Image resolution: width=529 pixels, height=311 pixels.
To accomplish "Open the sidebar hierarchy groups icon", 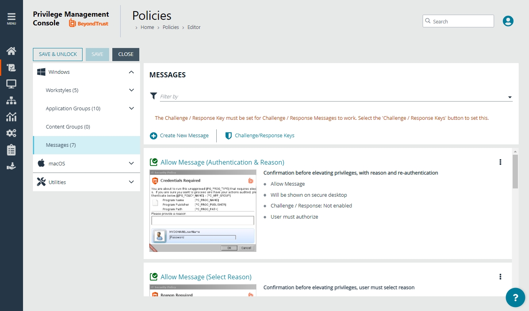I will click(11, 100).
